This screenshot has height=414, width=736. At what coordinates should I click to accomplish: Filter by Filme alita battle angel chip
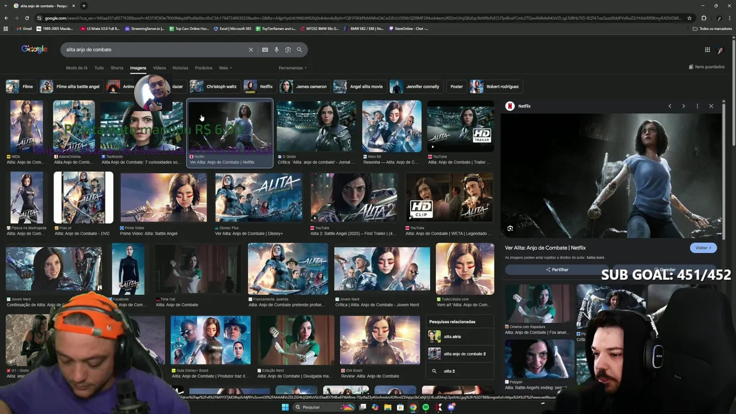tap(71, 87)
